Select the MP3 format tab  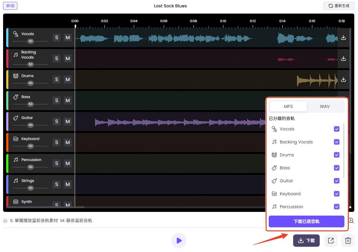[288, 106]
